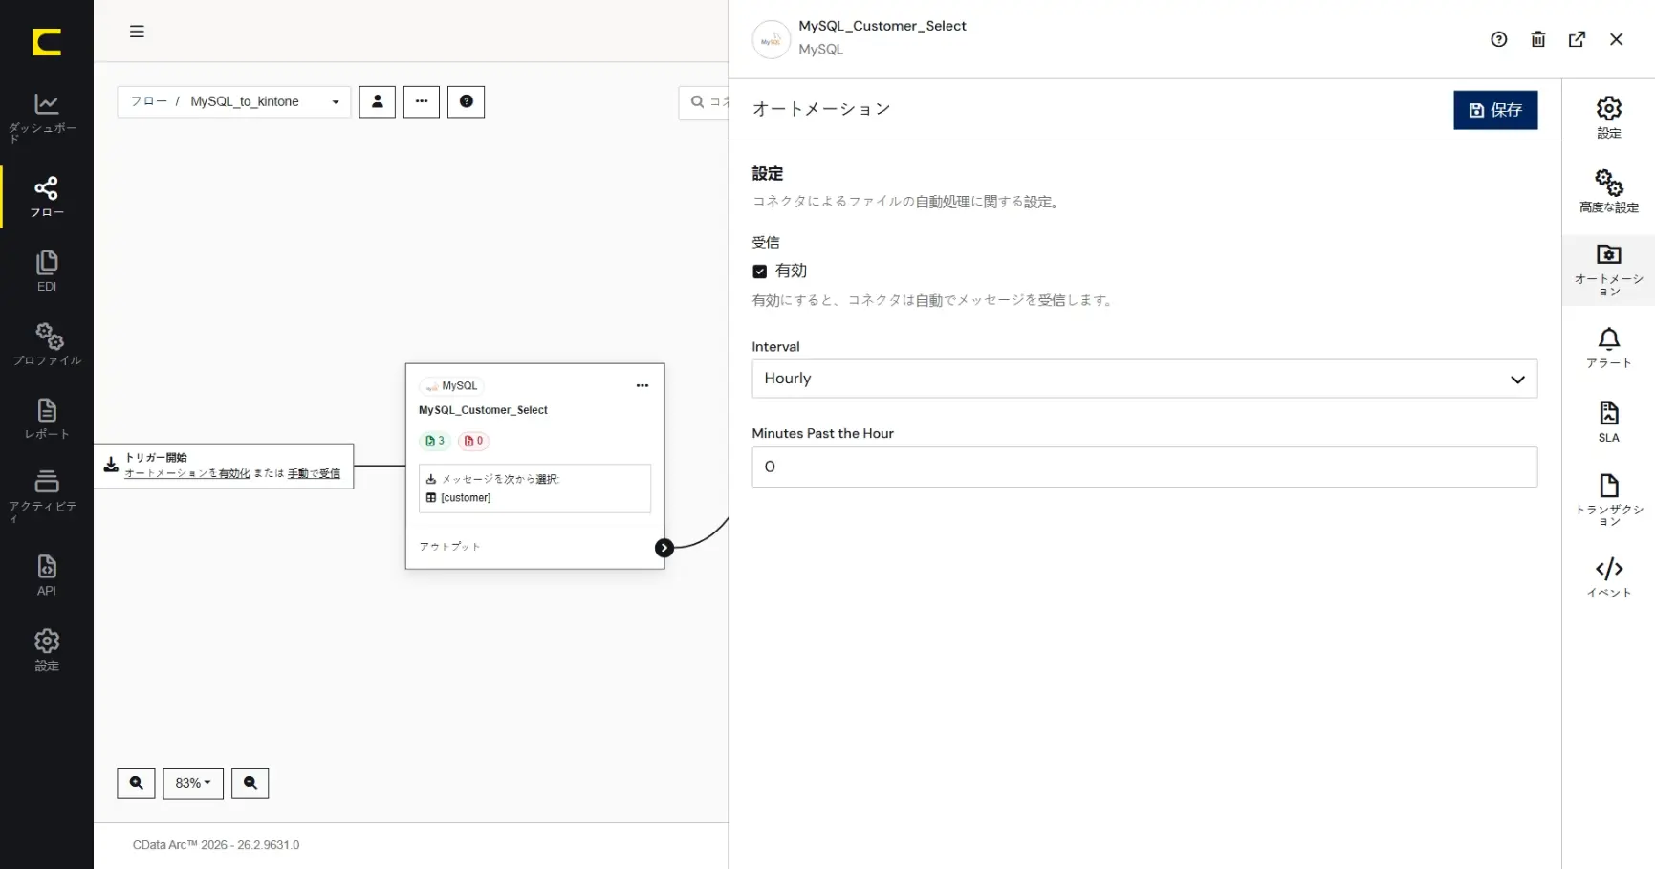Viewport: 1655px width, 869px height.
Task: Switch to the トランザクション tab
Action: click(1609, 500)
